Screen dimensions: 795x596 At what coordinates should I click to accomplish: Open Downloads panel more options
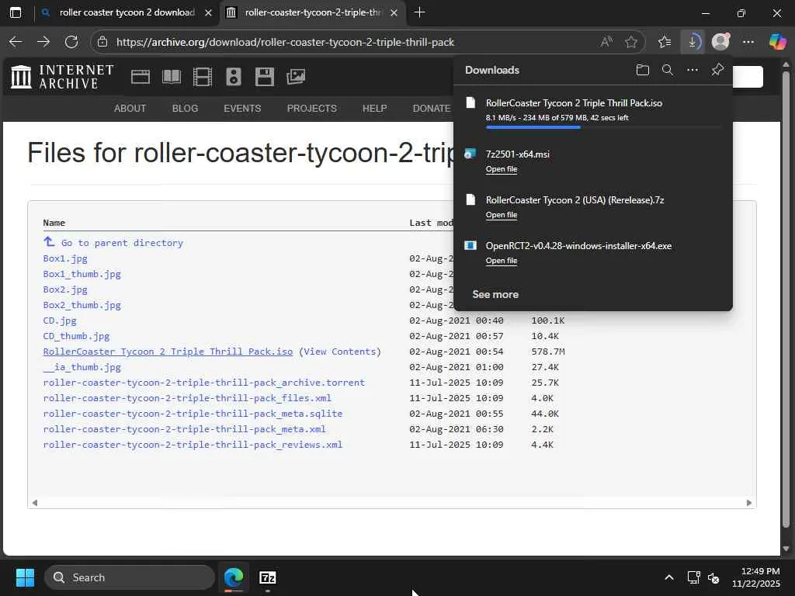pos(692,70)
